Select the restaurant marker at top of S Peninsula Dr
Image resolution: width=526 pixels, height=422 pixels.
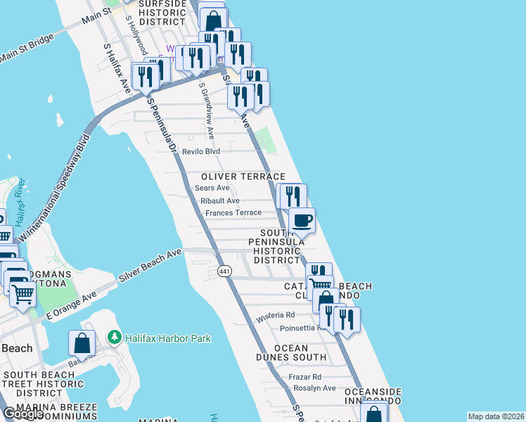click(146, 78)
